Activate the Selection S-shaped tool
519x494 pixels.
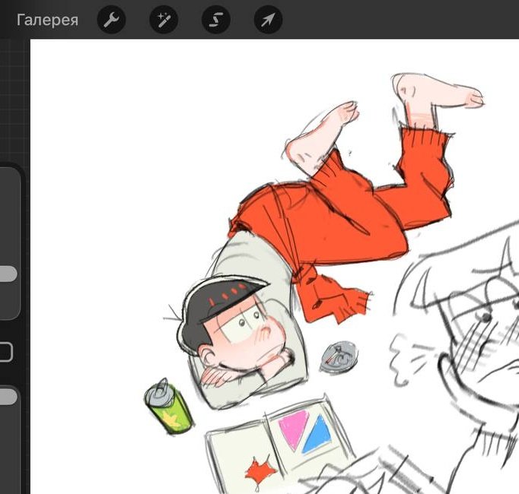[216, 20]
